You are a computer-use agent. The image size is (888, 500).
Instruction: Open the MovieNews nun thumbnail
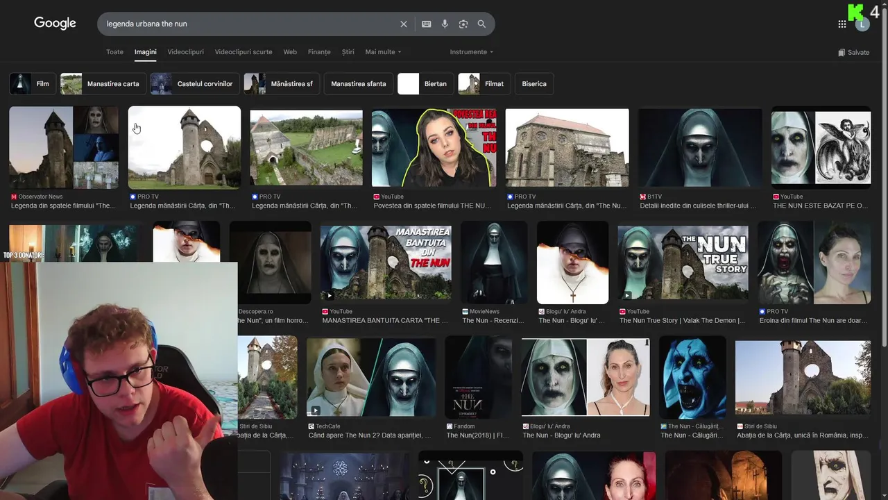pyautogui.click(x=494, y=262)
